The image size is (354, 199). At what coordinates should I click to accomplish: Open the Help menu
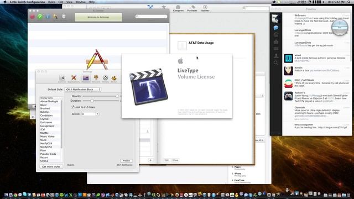click(x=91, y=2)
